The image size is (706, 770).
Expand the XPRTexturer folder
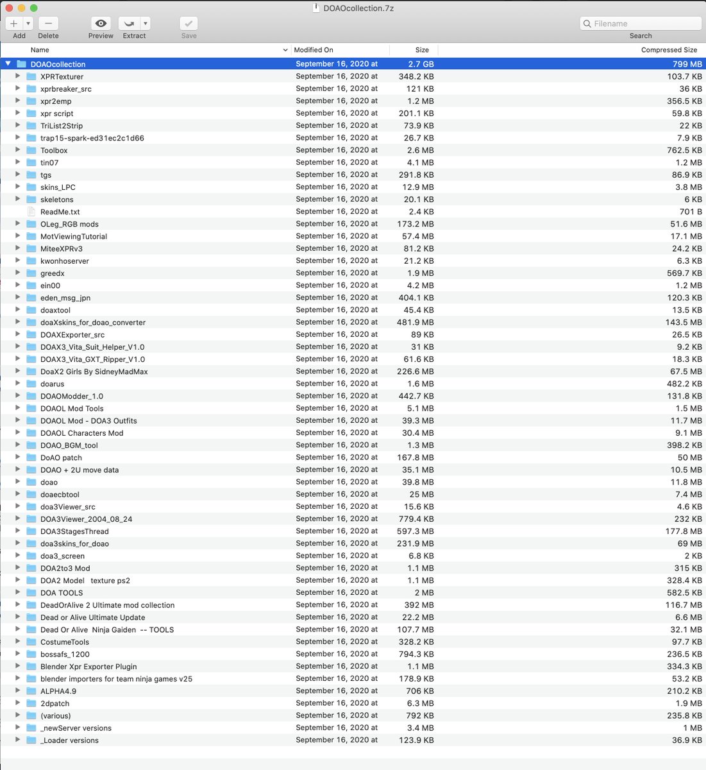tap(18, 76)
